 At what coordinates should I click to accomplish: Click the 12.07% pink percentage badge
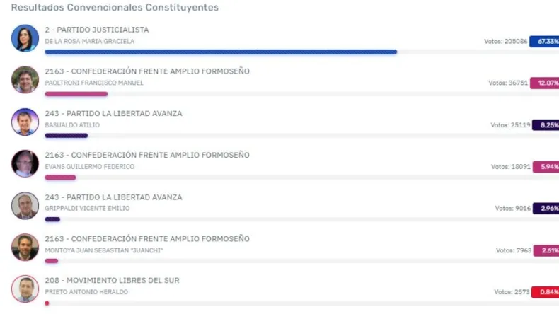point(545,83)
